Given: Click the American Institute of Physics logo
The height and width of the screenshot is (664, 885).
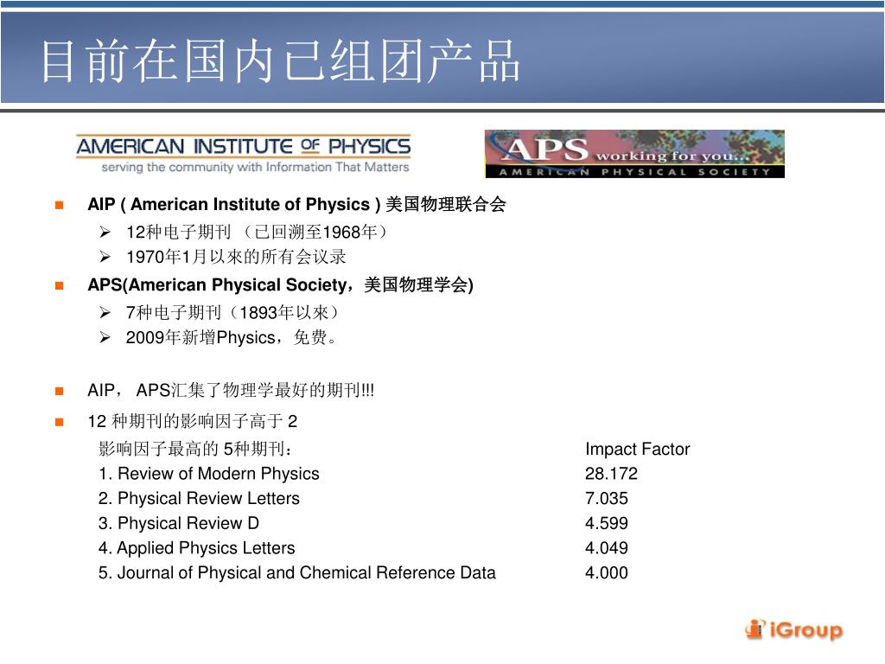Looking at the screenshot, I should [243, 154].
